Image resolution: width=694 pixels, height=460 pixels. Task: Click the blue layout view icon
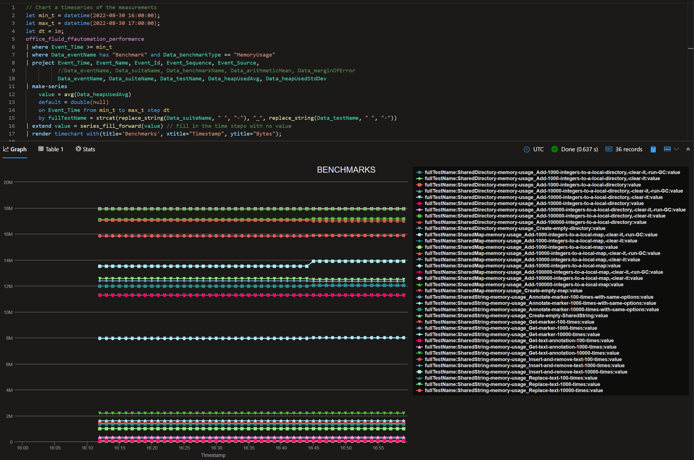point(668,149)
